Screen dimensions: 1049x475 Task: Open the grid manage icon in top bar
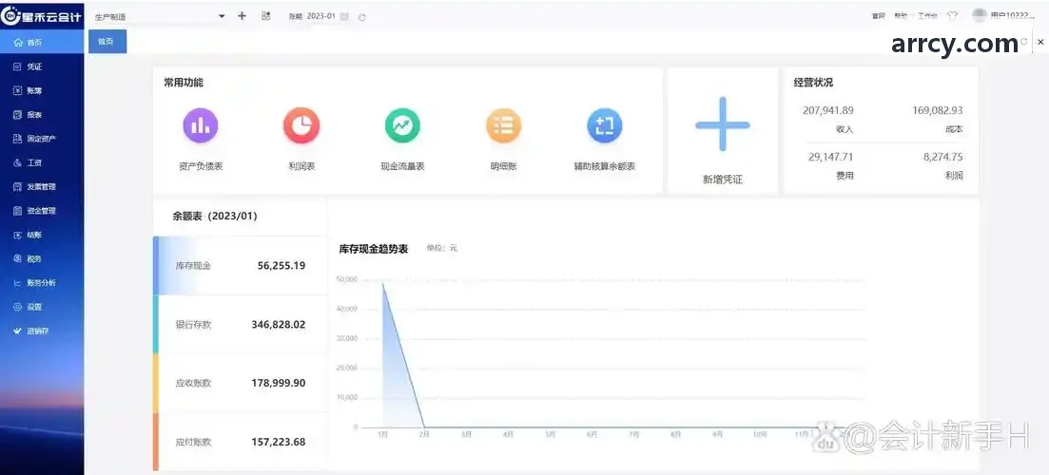pos(265,16)
